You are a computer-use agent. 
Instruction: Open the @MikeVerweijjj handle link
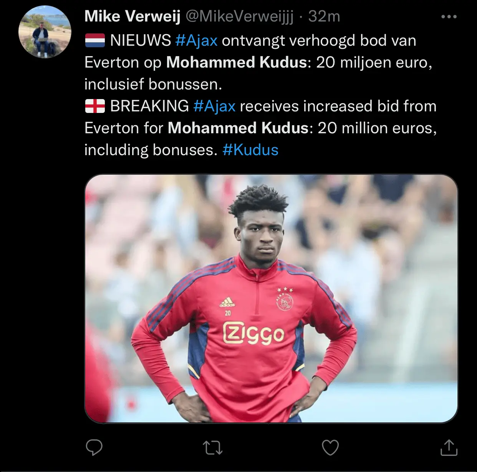[240, 17]
